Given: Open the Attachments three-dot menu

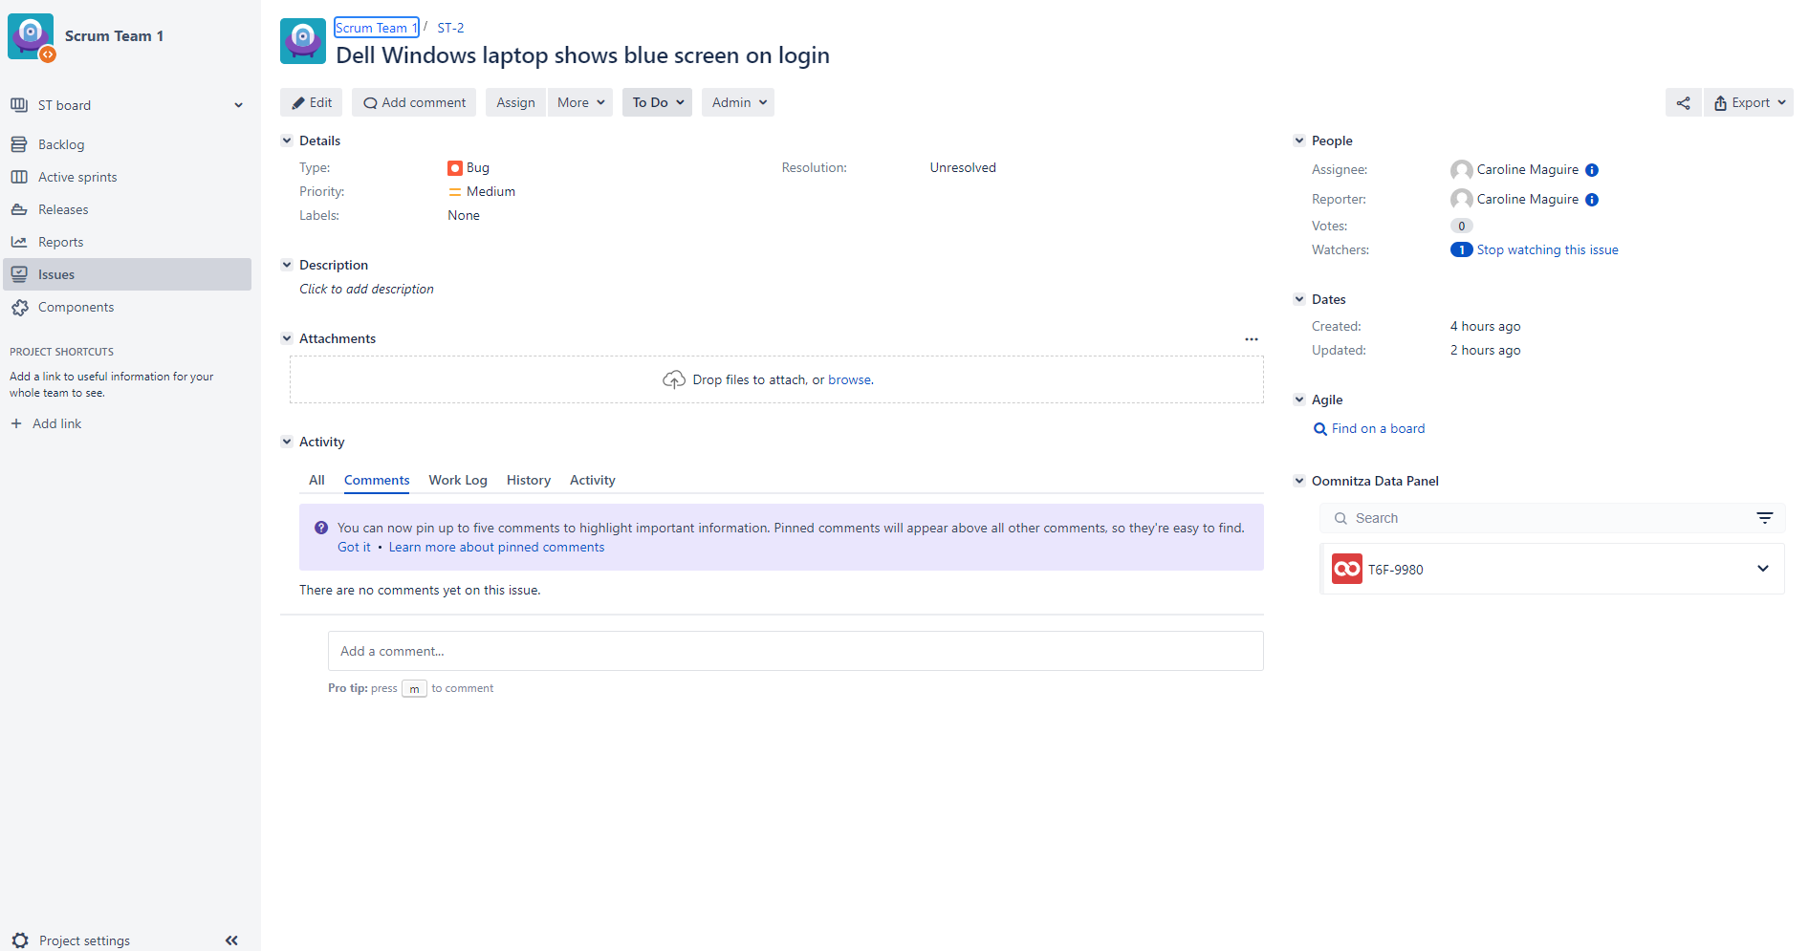Looking at the screenshot, I should [1251, 339].
